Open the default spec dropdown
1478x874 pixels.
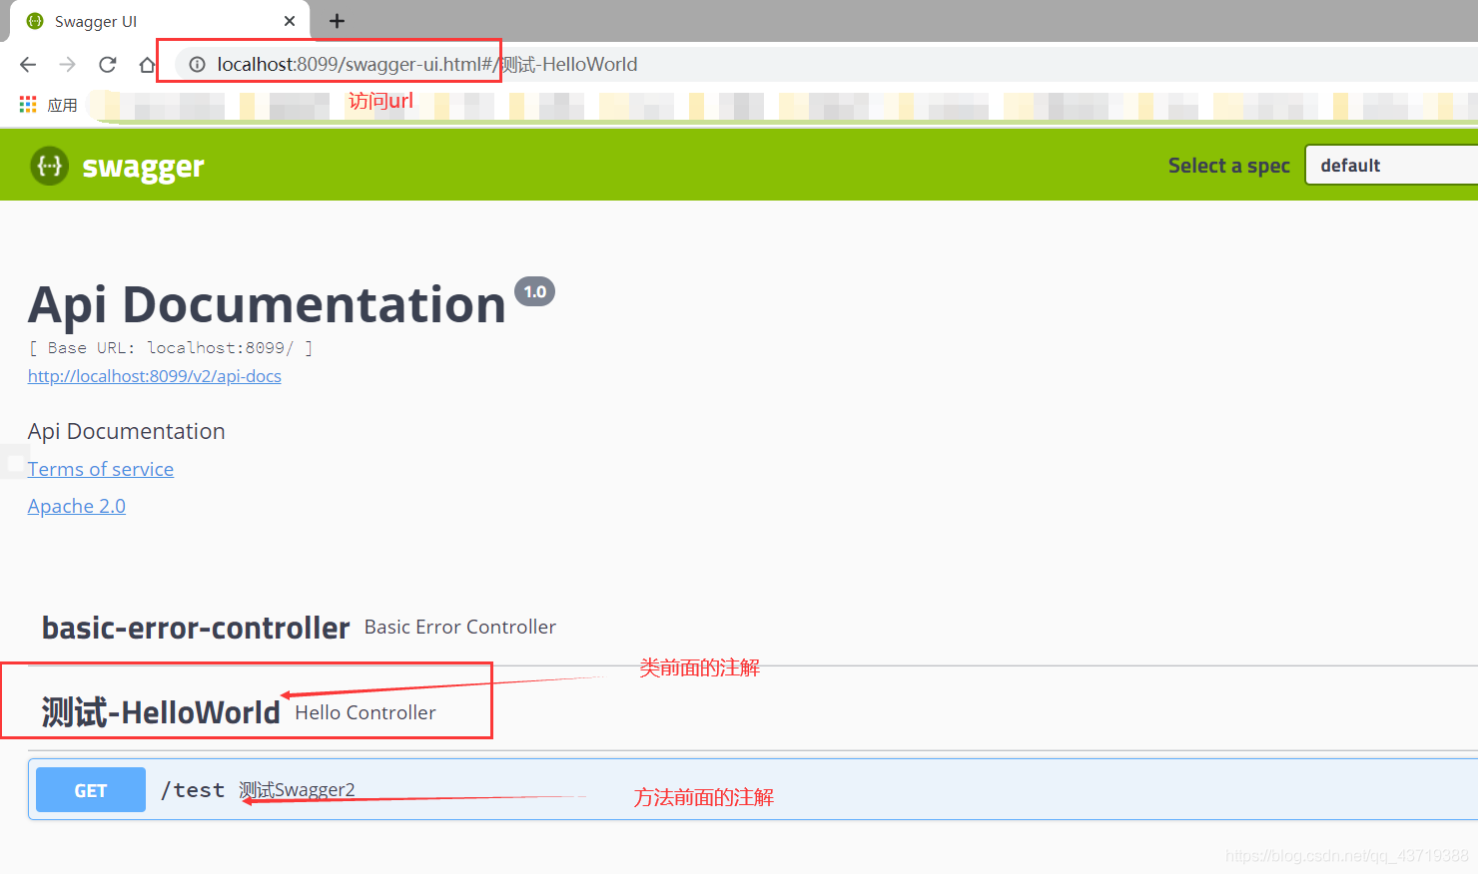click(x=1391, y=165)
